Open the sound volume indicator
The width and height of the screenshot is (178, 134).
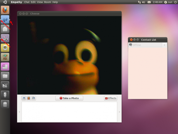pos(144,2)
